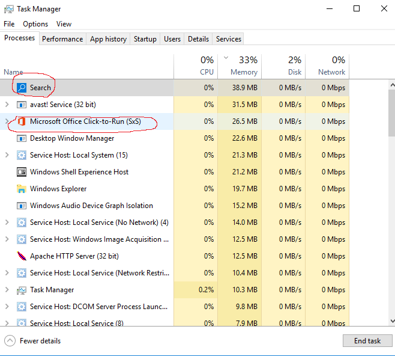Viewport: 395px width, 356px height.
Task: Click the Windows Explorer folder icon
Action: pos(22,189)
